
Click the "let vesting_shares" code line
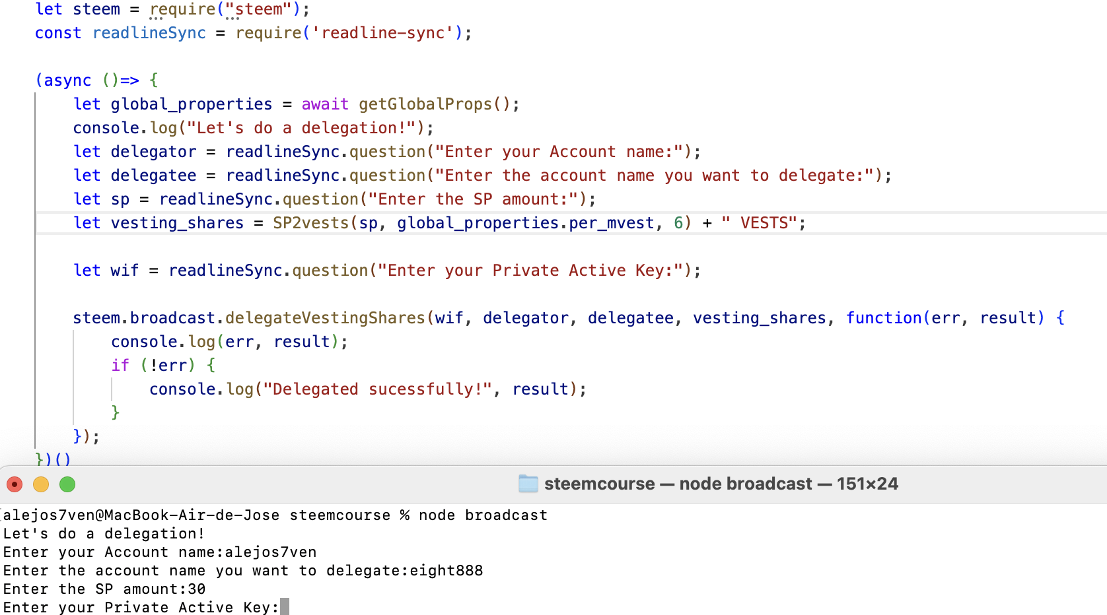(x=440, y=223)
